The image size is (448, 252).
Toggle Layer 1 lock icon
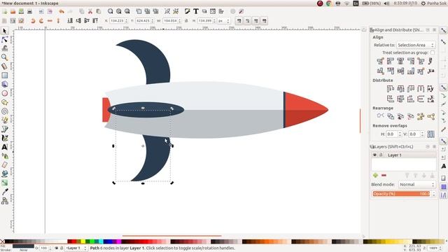381,155
